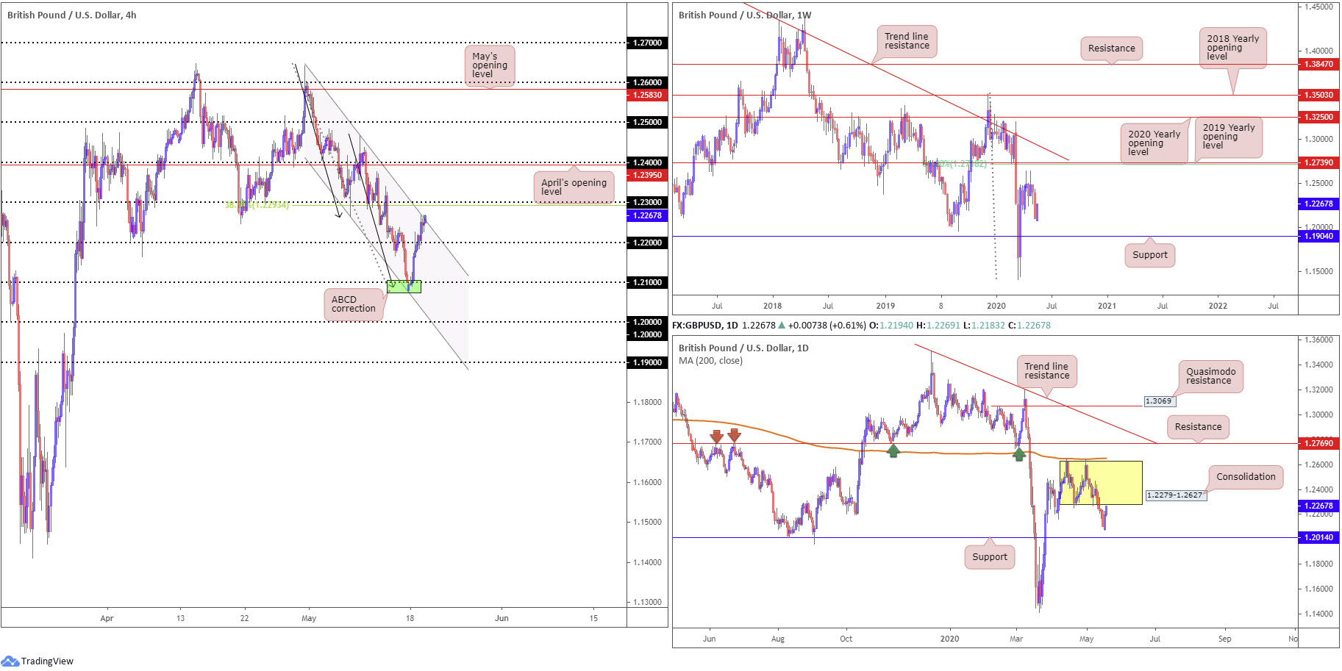Image resolution: width=1342 pixels, height=671 pixels.
Task: Click the blue 1.20140 price tag on daily chart
Action: point(1318,537)
